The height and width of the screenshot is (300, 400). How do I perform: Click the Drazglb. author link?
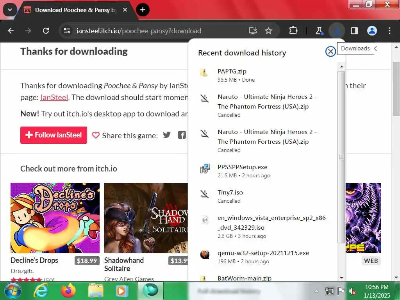(x=22, y=271)
